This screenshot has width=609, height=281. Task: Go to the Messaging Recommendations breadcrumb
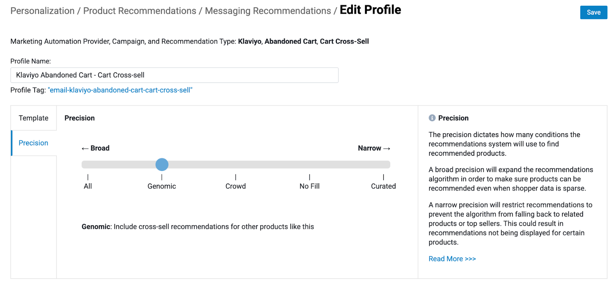(x=268, y=11)
